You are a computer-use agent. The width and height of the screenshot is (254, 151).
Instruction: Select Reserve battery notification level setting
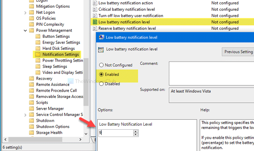(127, 28)
